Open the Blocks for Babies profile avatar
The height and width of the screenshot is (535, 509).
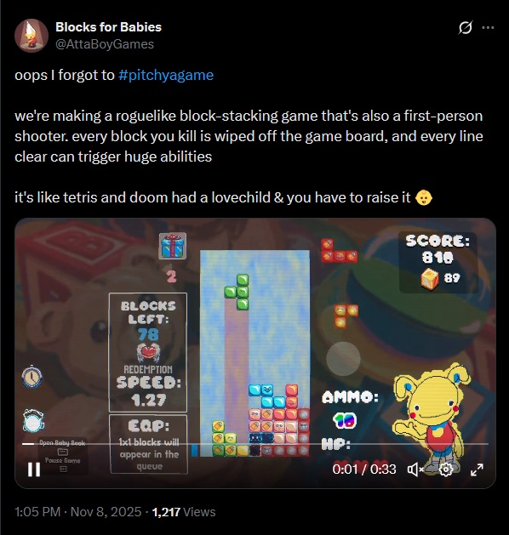pyautogui.click(x=31, y=36)
